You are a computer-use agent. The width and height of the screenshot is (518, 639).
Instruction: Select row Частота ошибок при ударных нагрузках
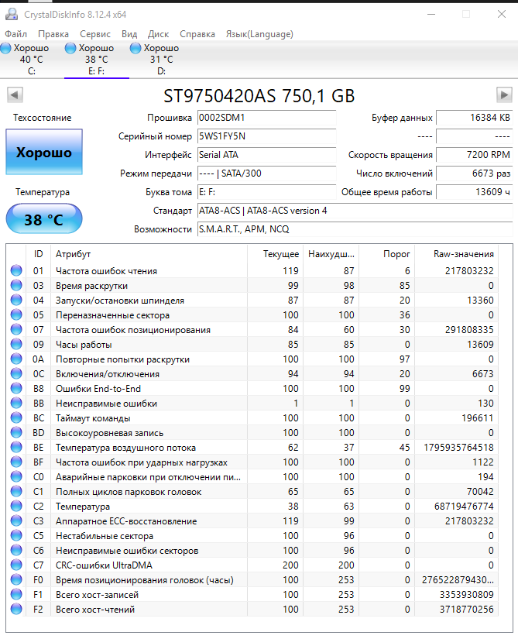point(252,462)
